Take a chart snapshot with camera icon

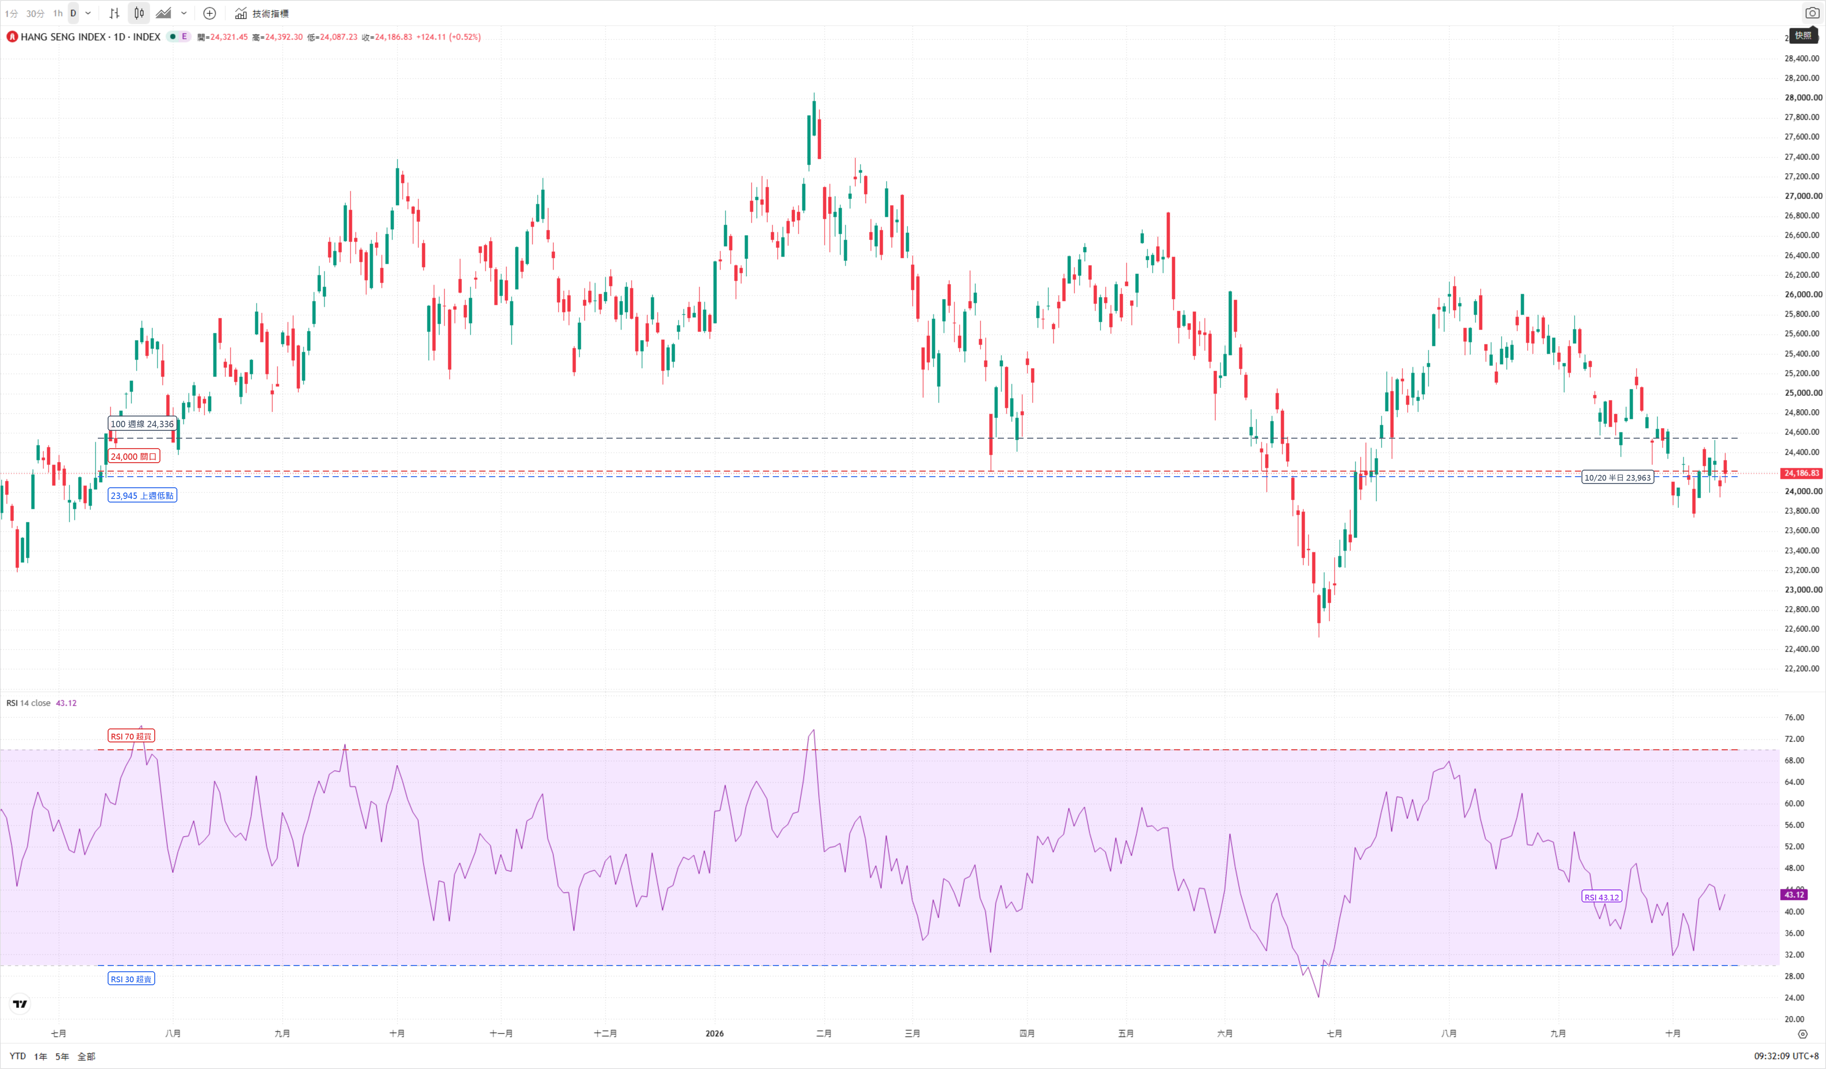pos(1812,13)
